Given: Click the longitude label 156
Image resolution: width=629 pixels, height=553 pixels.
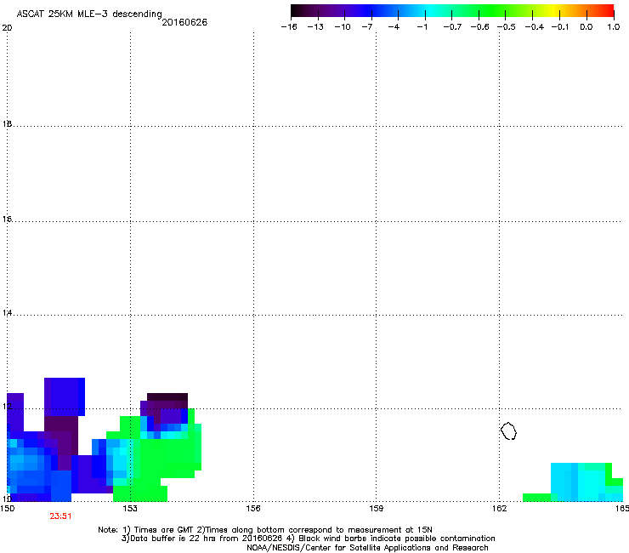Looking at the screenshot, I should [x=253, y=509].
